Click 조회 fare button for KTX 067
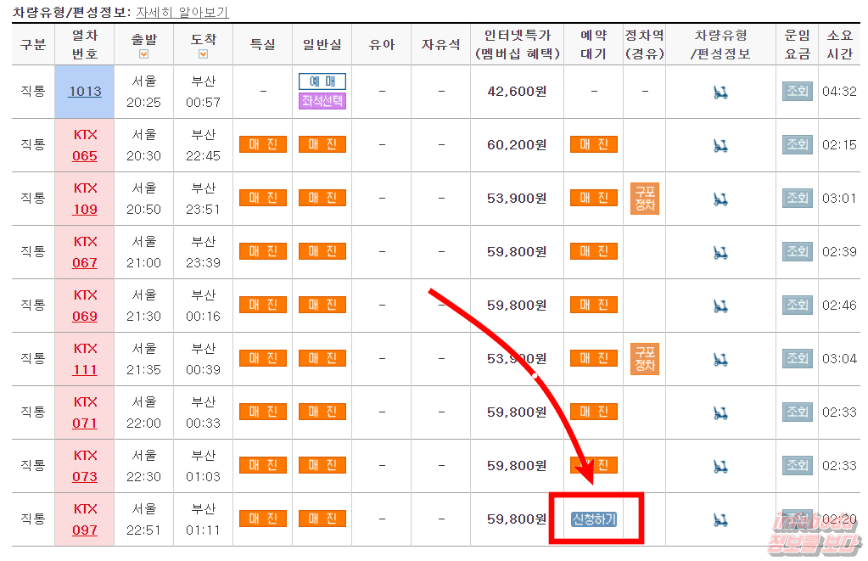Viewport: 868px width, 561px height. point(797,251)
